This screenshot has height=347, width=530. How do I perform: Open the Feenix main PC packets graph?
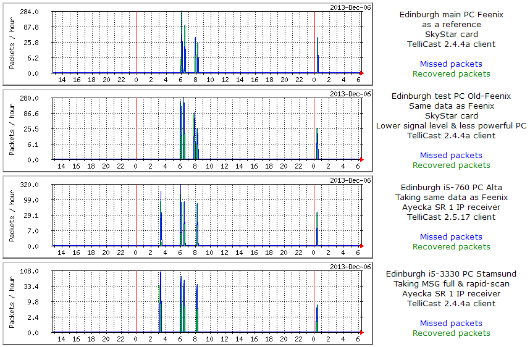(188, 44)
